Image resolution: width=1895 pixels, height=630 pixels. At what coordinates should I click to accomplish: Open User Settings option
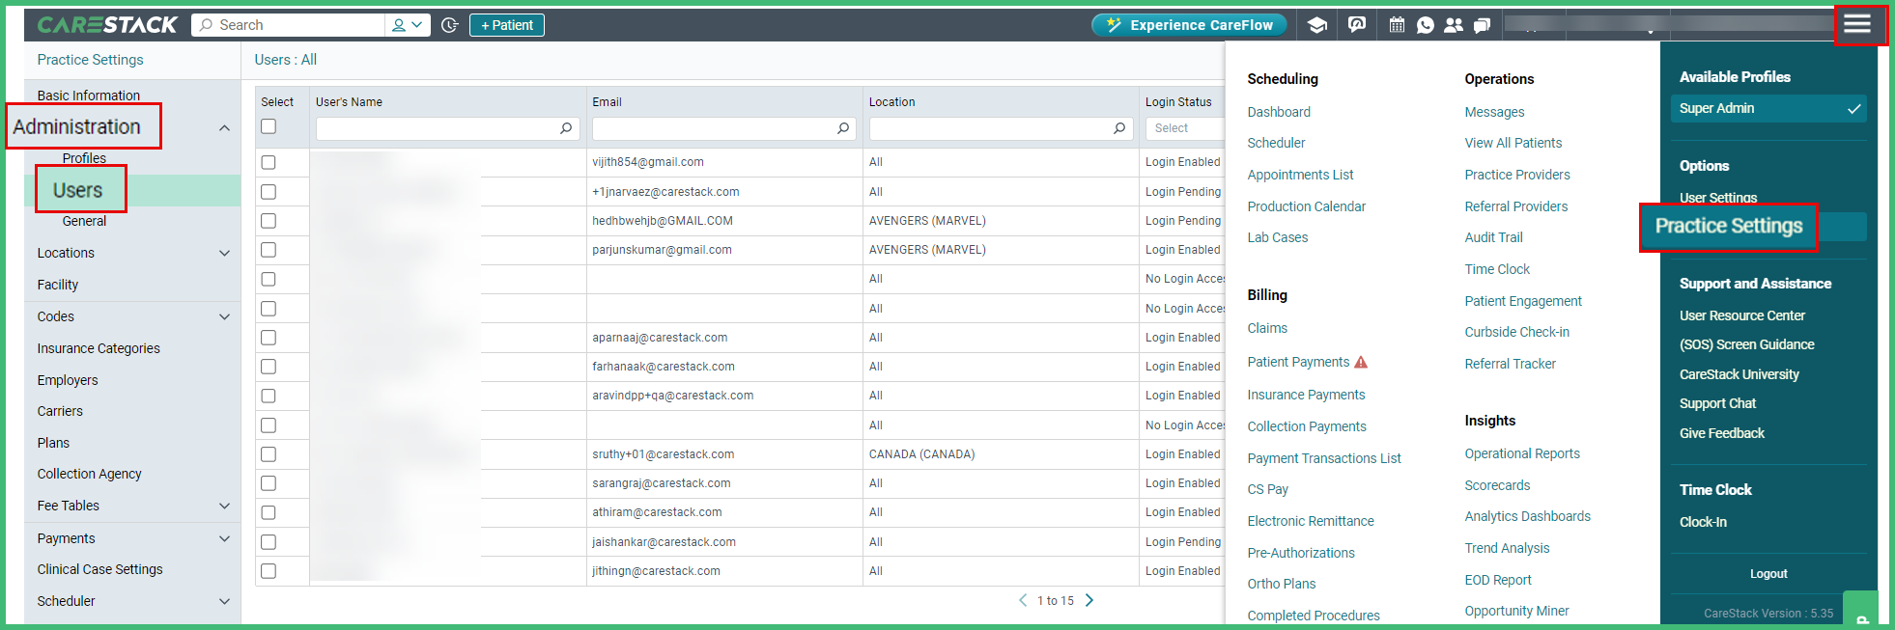click(1718, 198)
